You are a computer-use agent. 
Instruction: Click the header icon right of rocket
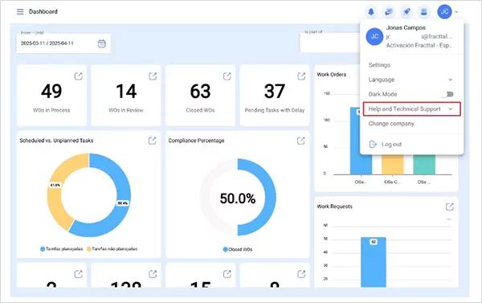pyautogui.click(x=424, y=12)
